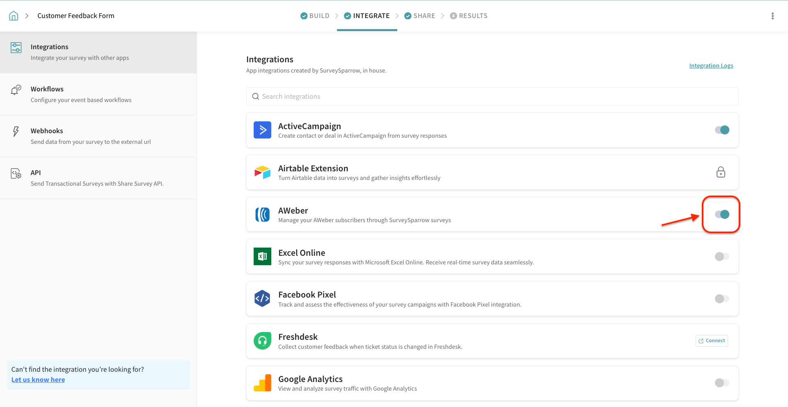Enable the Excel Online integration toggle
Viewport: 788px width, 407px height.
(x=722, y=257)
